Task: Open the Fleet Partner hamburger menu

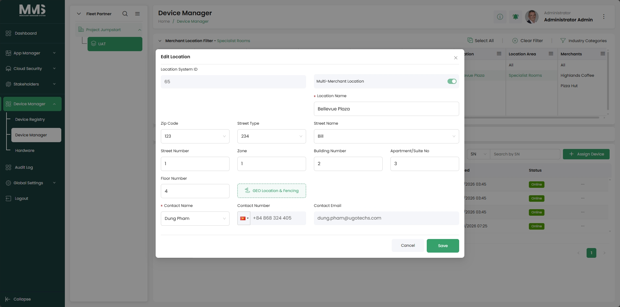Action: pos(137,14)
